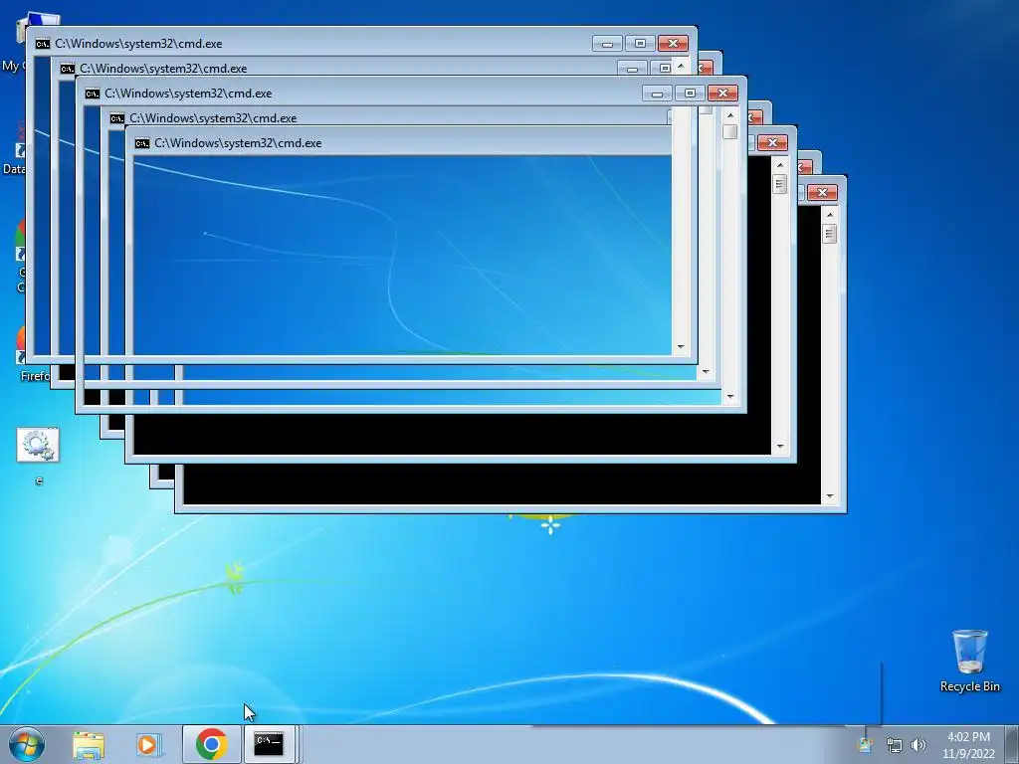Maximize the third-from-top cmd.exe window
Screen dimensions: 1019x764
click(x=690, y=94)
